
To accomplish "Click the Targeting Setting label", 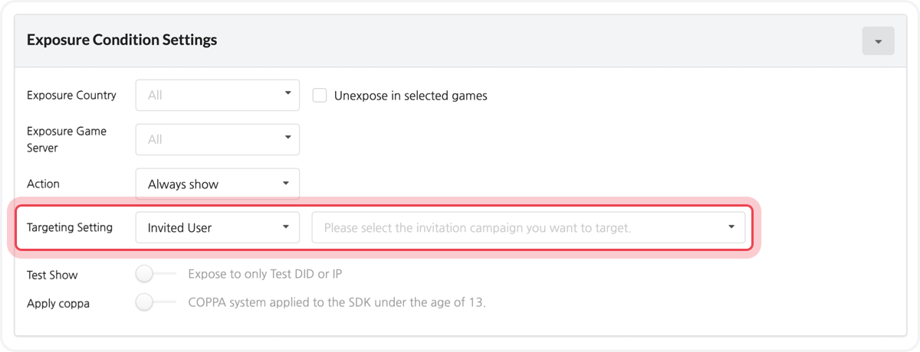I will coord(70,227).
